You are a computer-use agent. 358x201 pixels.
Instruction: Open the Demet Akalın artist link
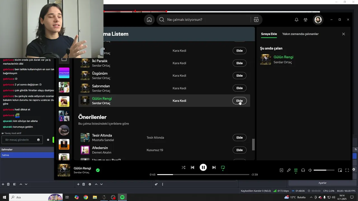(102, 153)
